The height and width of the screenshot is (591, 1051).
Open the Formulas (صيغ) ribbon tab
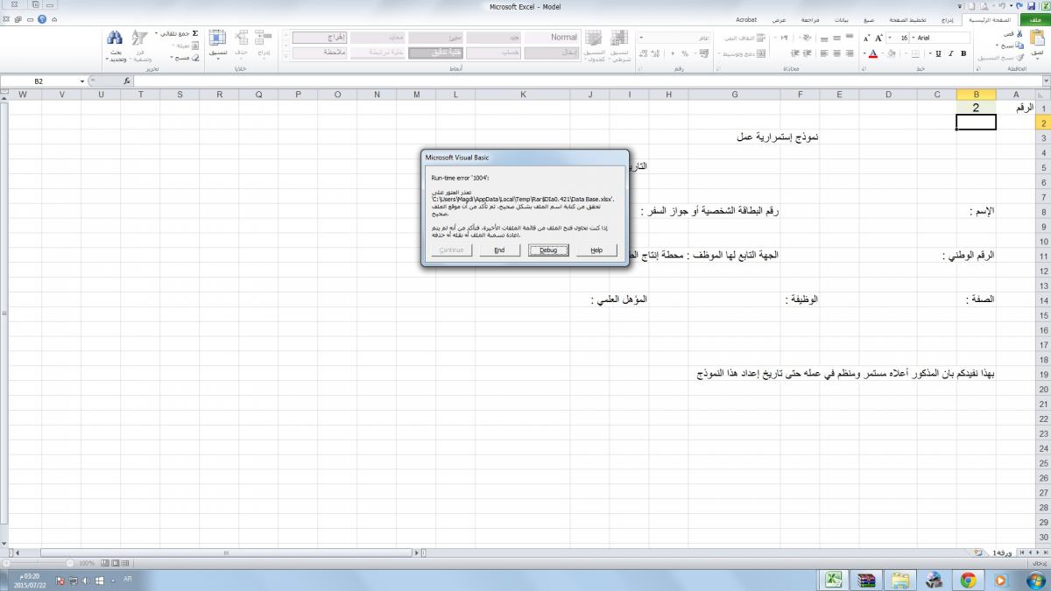(869, 20)
